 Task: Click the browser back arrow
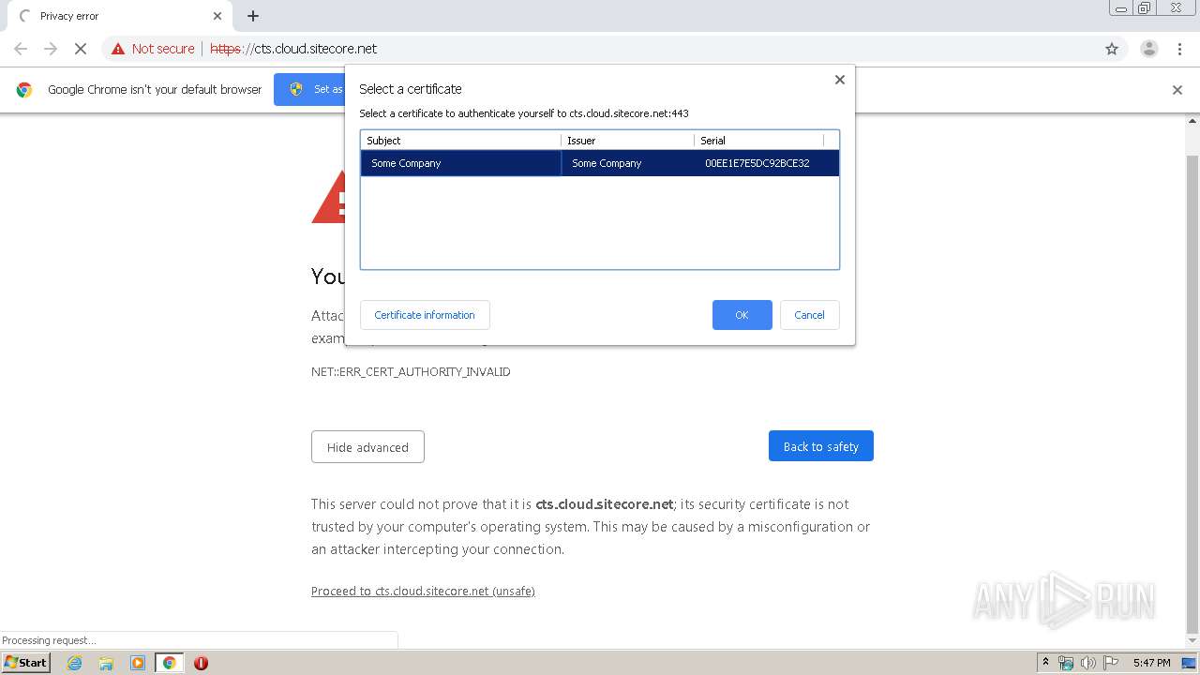[x=21, y=49]
